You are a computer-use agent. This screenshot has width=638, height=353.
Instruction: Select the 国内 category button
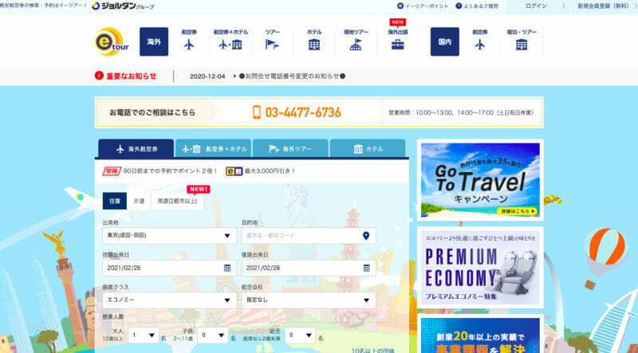(445, 41)
